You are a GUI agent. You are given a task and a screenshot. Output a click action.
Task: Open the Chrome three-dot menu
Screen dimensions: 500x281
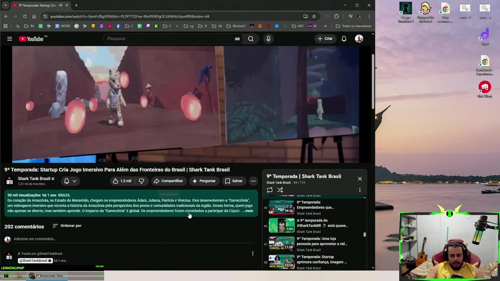(369, 16)
